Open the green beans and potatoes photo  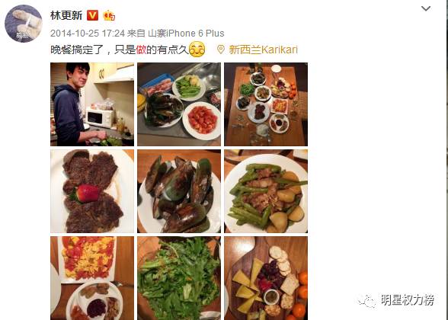(x=266, y=191)
